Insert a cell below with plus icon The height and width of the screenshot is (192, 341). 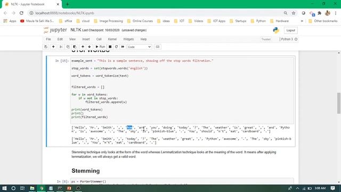tap(53, 47)
